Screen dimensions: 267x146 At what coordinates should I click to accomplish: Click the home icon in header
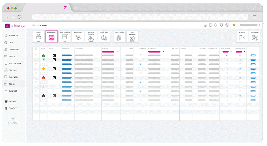(205, 25)
